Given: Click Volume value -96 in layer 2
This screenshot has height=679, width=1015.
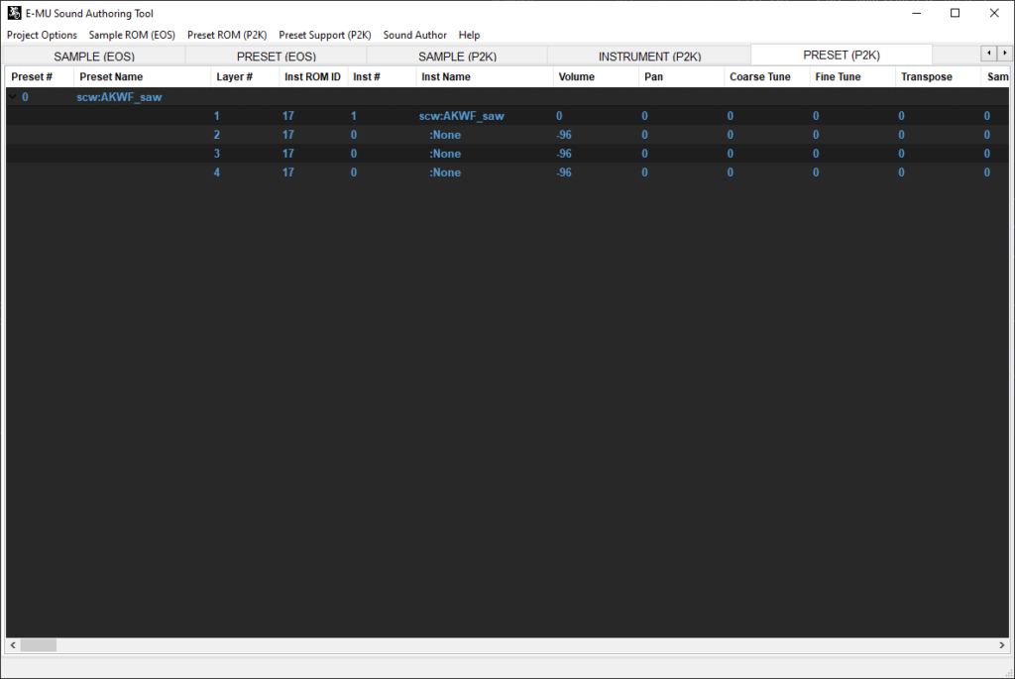Looking at the screenshot, I should coord(564,135).
